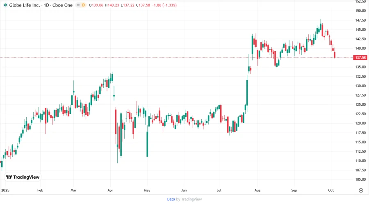The height and width of the screenshot is (204, 369).
Task: Click the Oct label on the time axis
Action: pos(330,190)
